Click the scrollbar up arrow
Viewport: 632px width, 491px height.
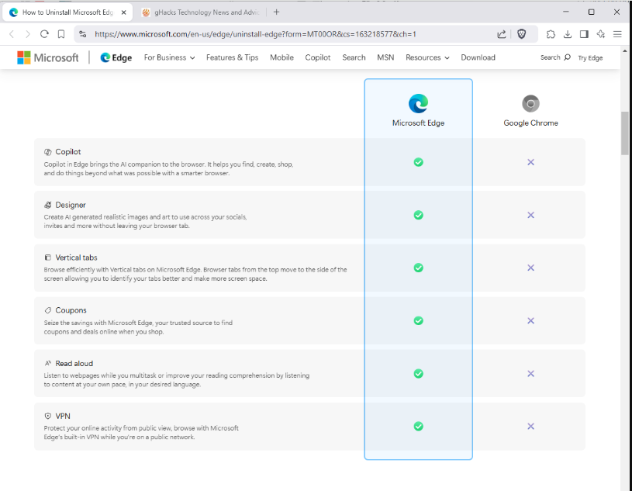pos(625,51)
